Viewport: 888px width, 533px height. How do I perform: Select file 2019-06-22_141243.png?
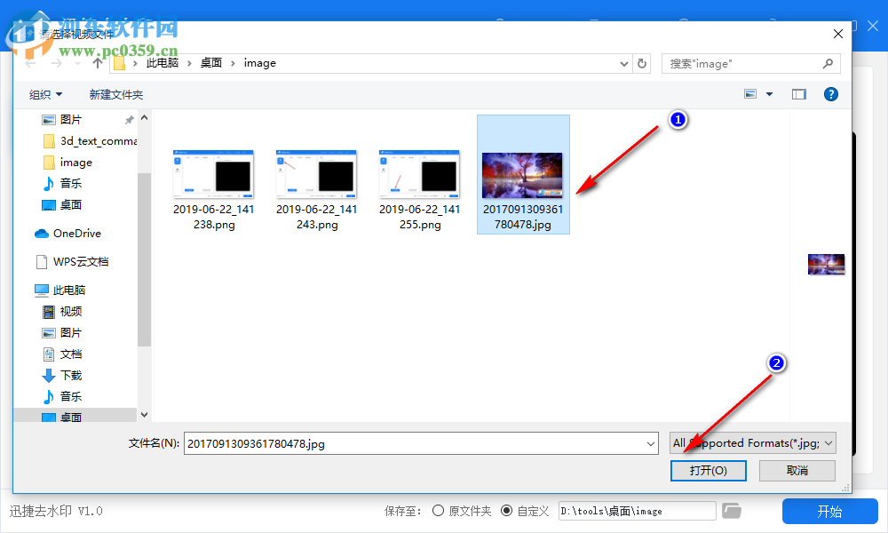[x=317, y=190]
